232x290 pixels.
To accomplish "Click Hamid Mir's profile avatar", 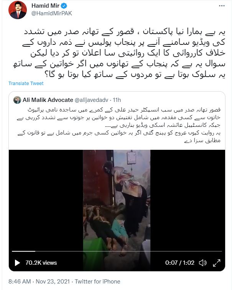I will (18, 10).
